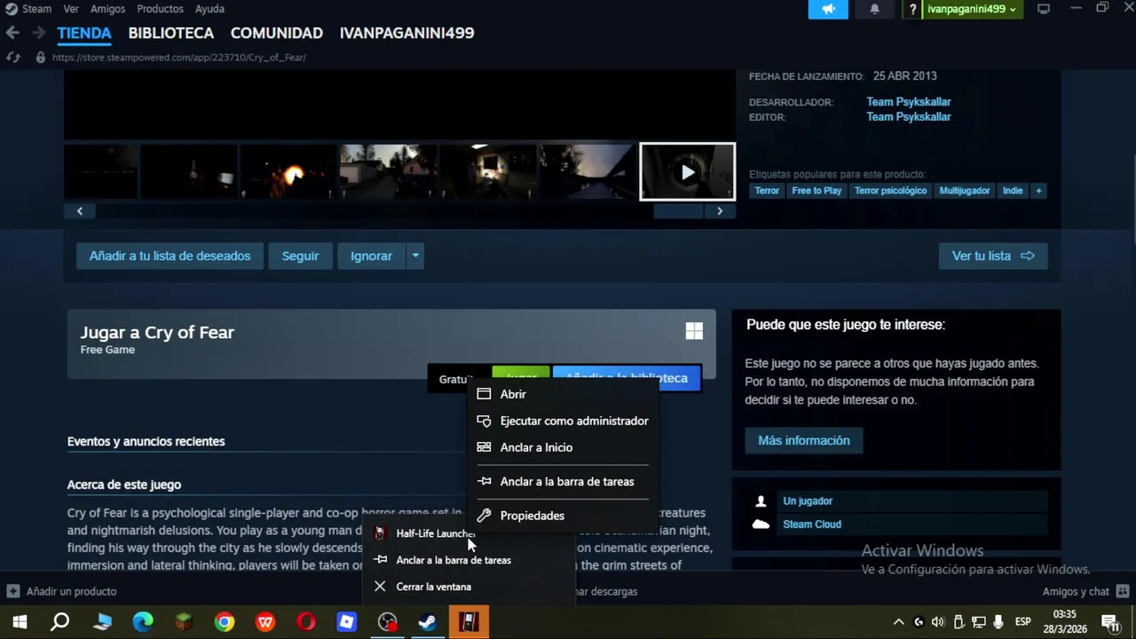Switch to the TIENDA tab
This screenshot has width=1136, height=639.
coord(84,33)
